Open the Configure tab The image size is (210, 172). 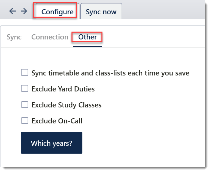(x=57, y=12)
